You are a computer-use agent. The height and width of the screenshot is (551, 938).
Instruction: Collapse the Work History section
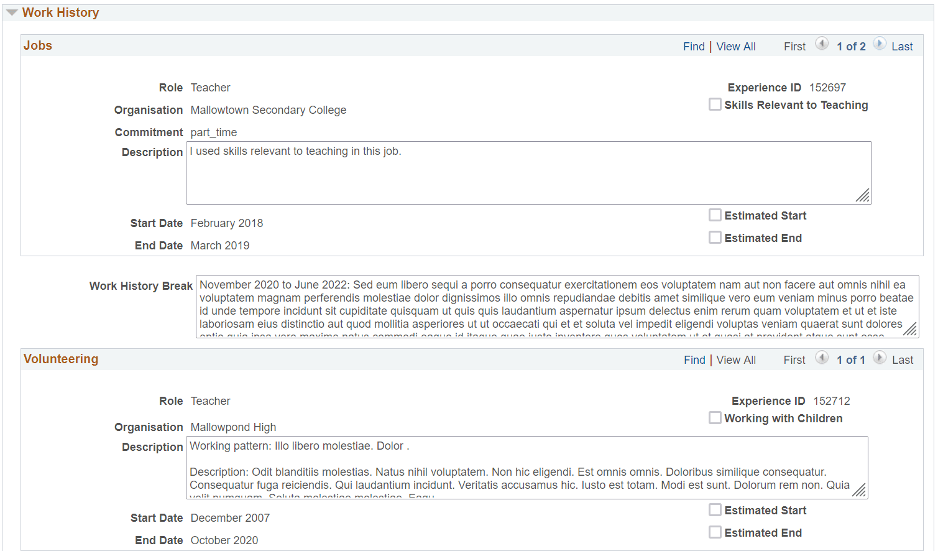point(11,12)
